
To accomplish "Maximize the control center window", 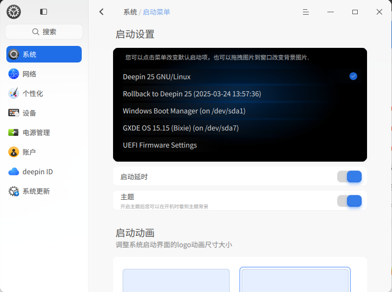I will [355, 12].
